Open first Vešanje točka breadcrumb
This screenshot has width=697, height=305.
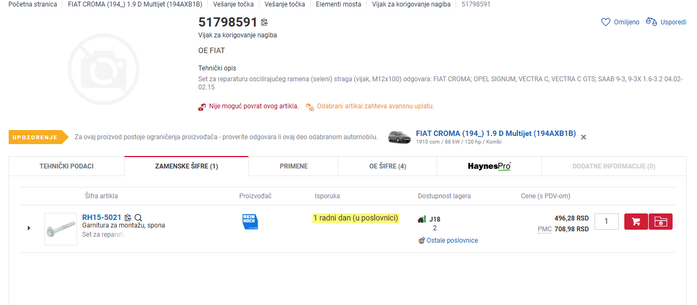point(233,4)
